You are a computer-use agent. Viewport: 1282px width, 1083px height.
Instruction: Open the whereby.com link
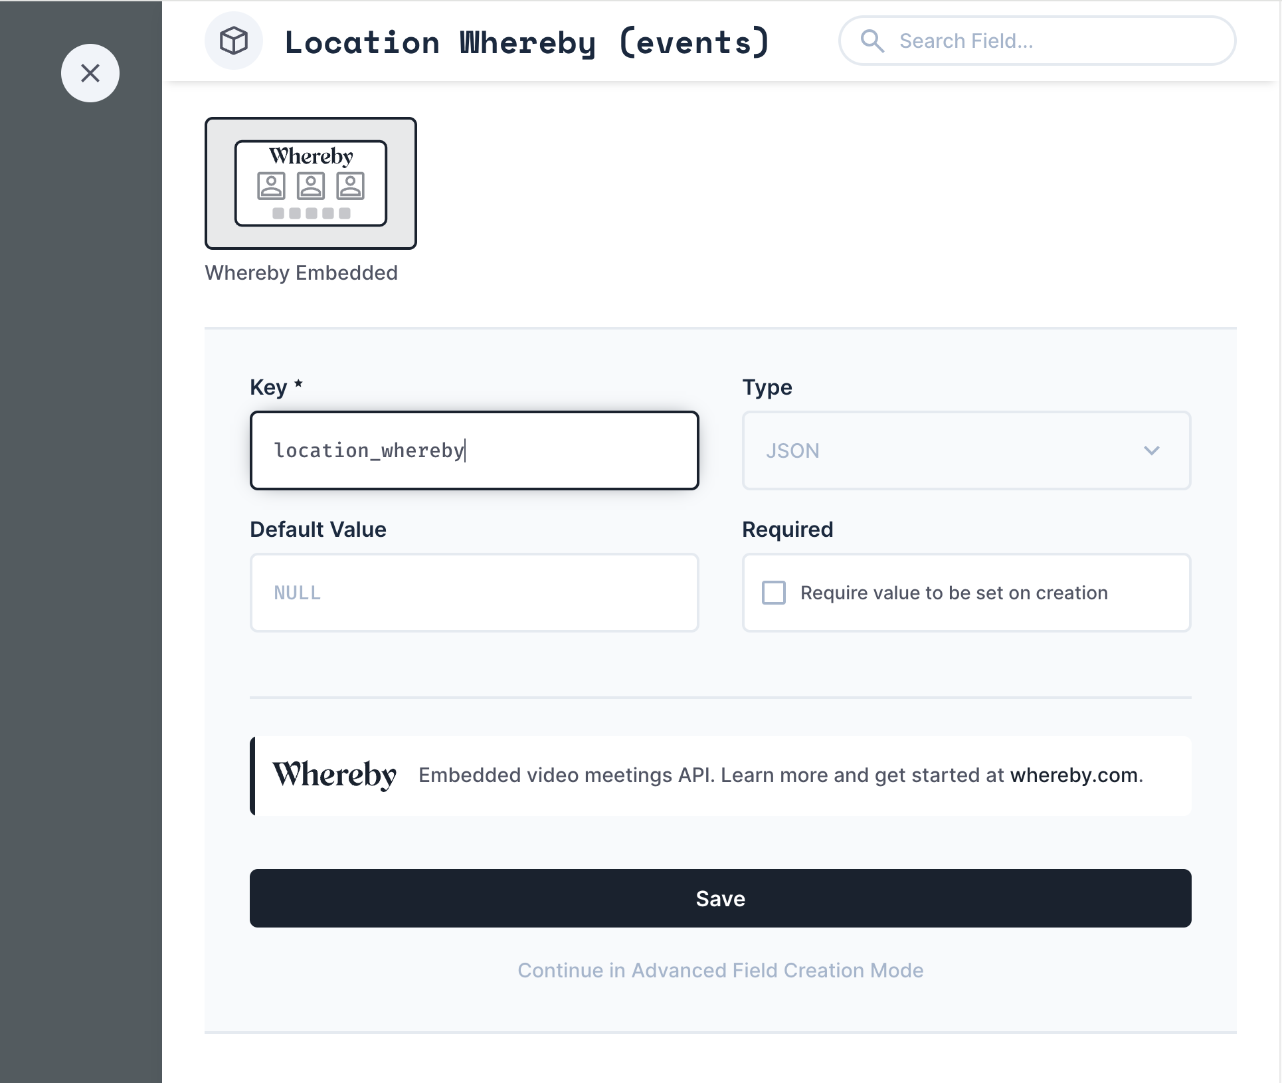(1074, 775)
